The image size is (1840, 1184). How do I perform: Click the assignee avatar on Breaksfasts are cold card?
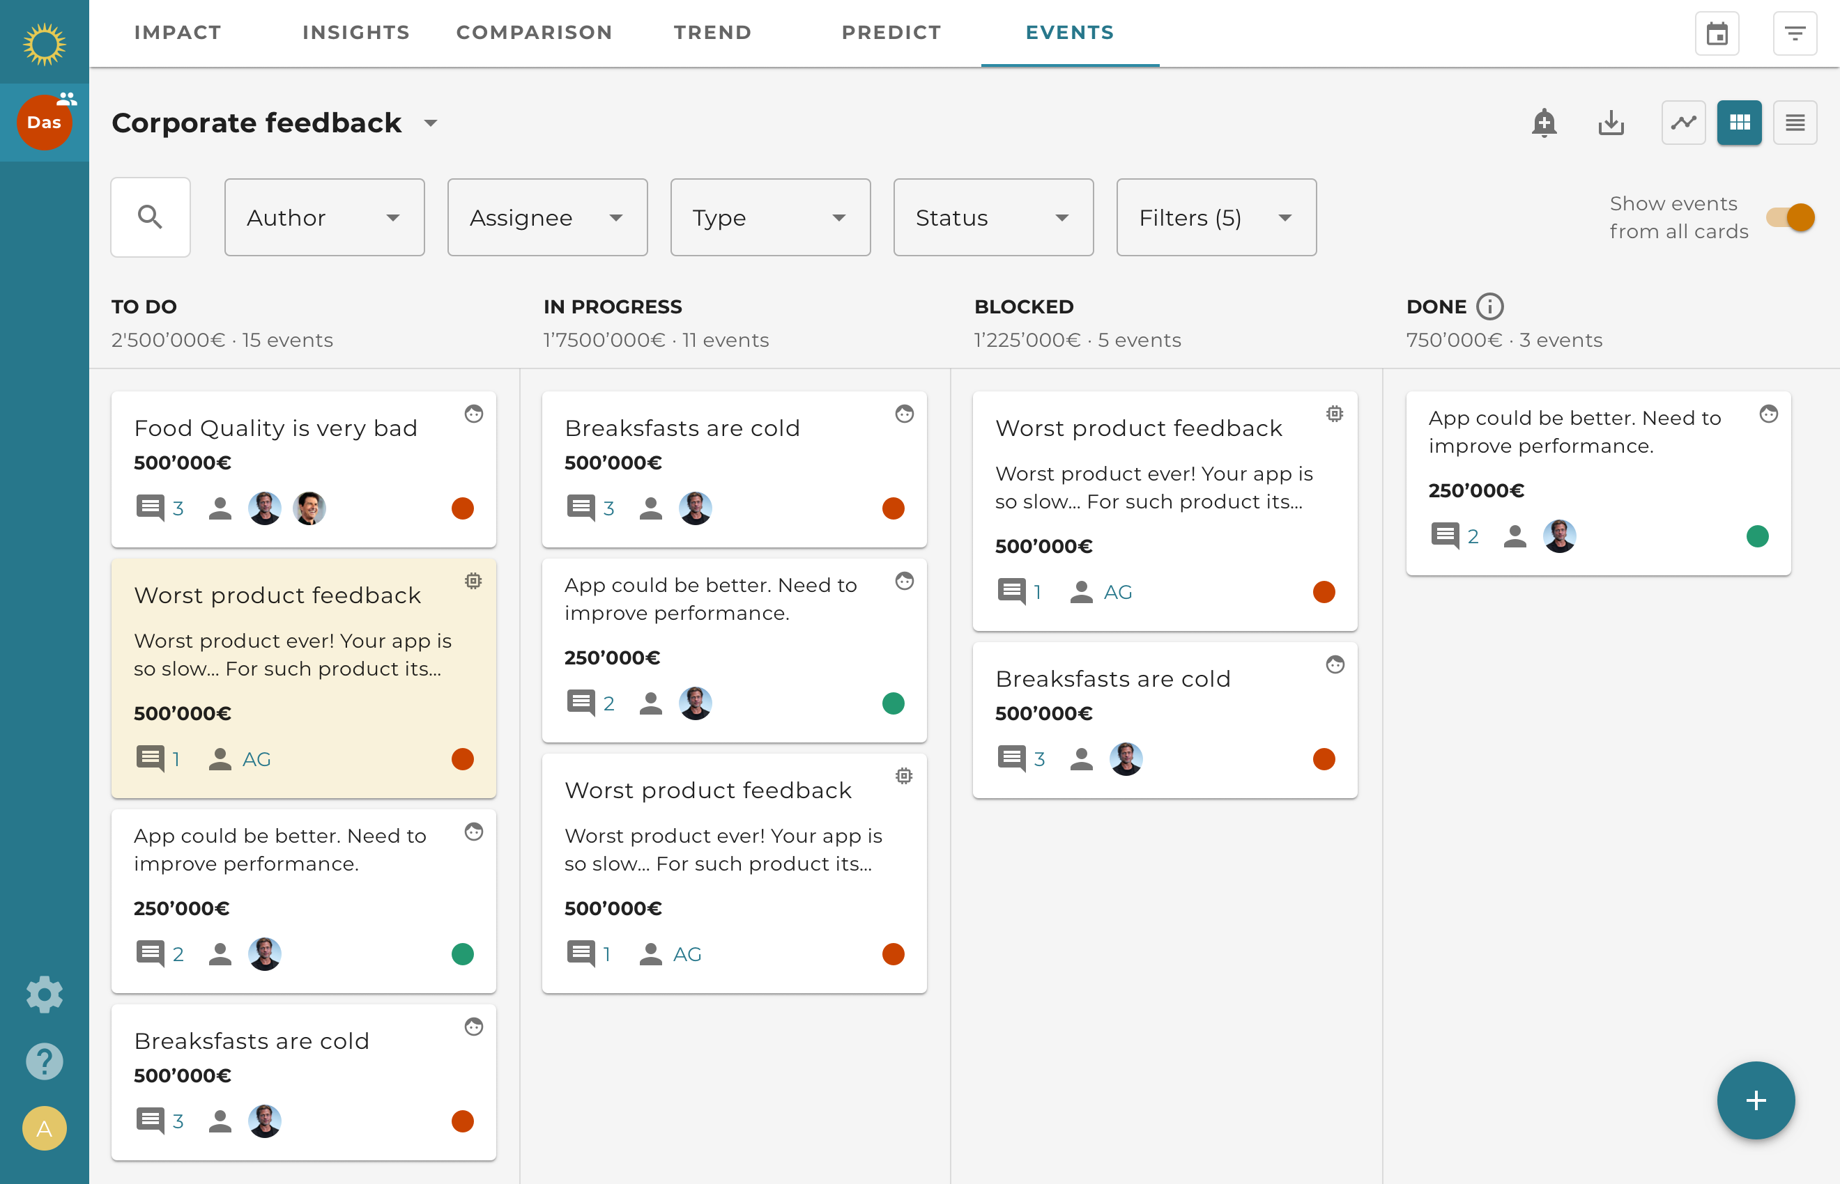coord(695,508)
